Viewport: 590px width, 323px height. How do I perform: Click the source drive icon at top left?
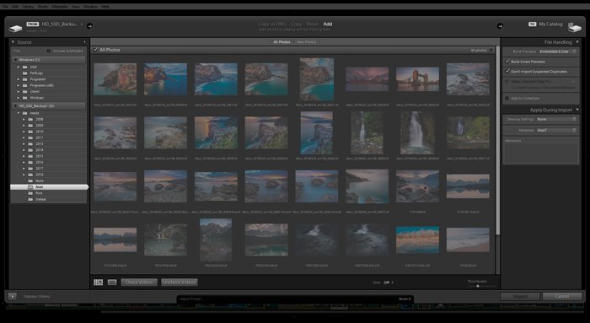(x=15, y=28)
